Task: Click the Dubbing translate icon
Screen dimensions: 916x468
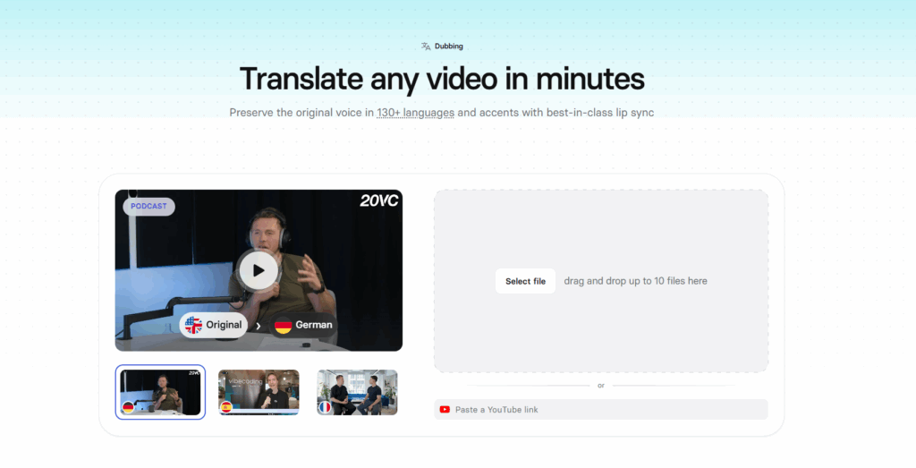Action: point(426,47)
